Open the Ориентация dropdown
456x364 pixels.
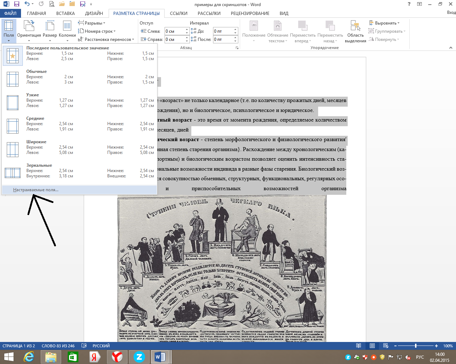coord(29,31)
